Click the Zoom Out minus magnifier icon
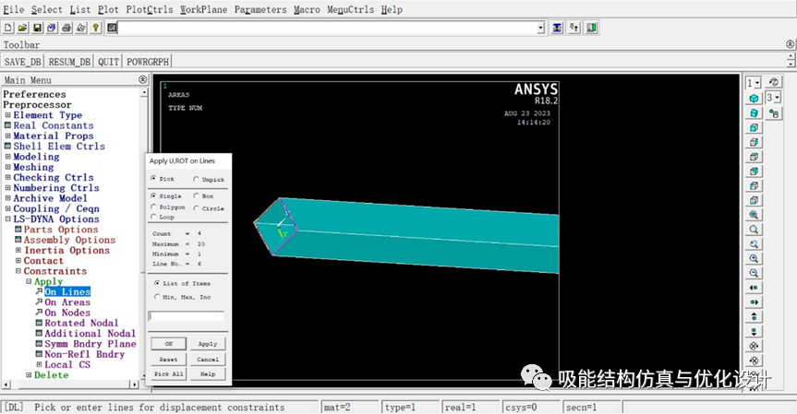797x414 pixels. tap(754, 273)
